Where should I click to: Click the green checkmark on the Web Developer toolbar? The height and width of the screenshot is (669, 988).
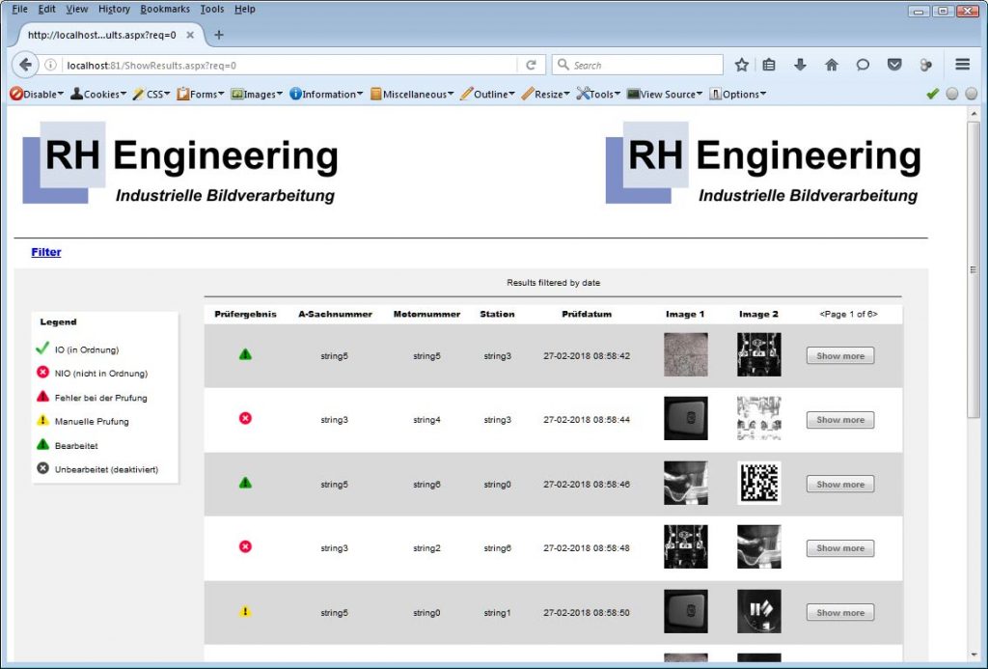click(x=934, y=94)
